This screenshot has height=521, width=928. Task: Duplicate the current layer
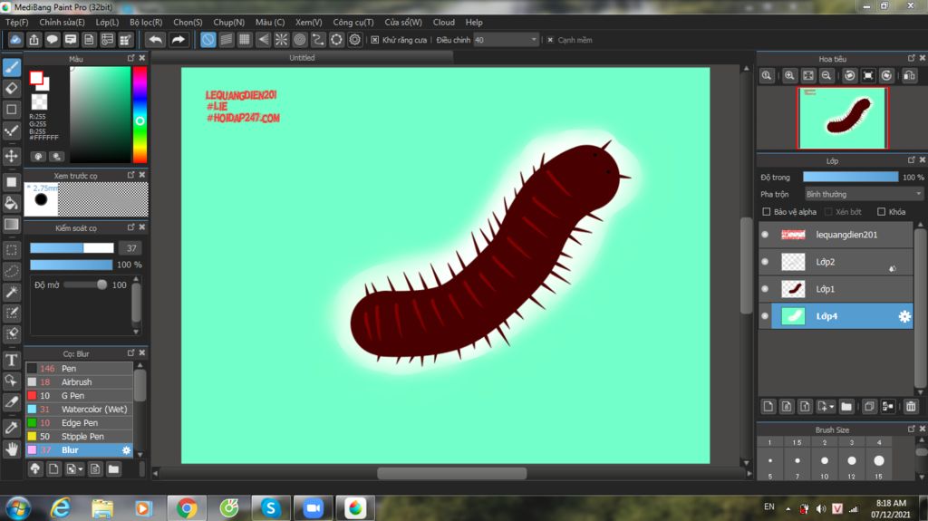click(869, 406)
